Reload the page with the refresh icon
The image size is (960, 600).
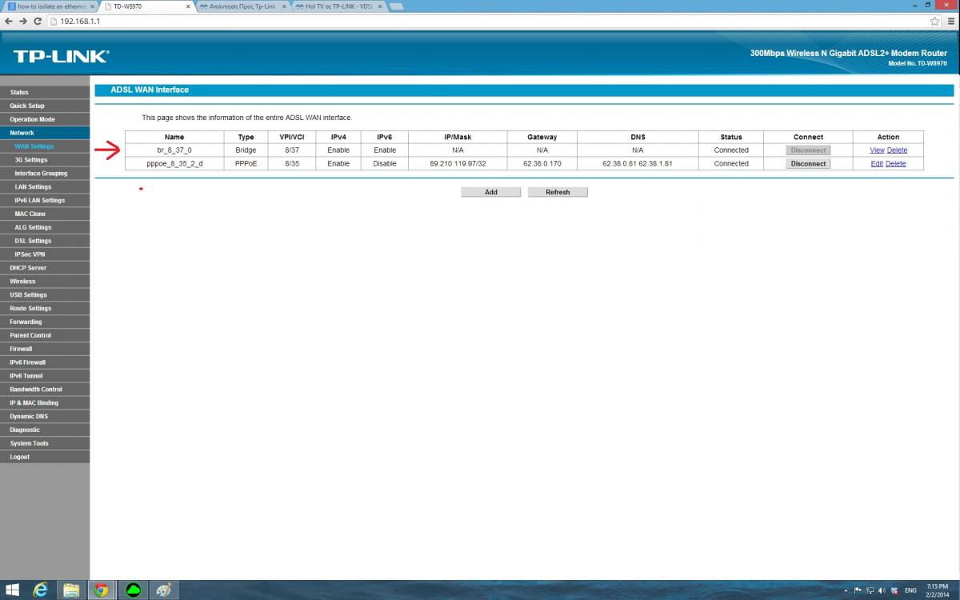[x=38, y=21]
